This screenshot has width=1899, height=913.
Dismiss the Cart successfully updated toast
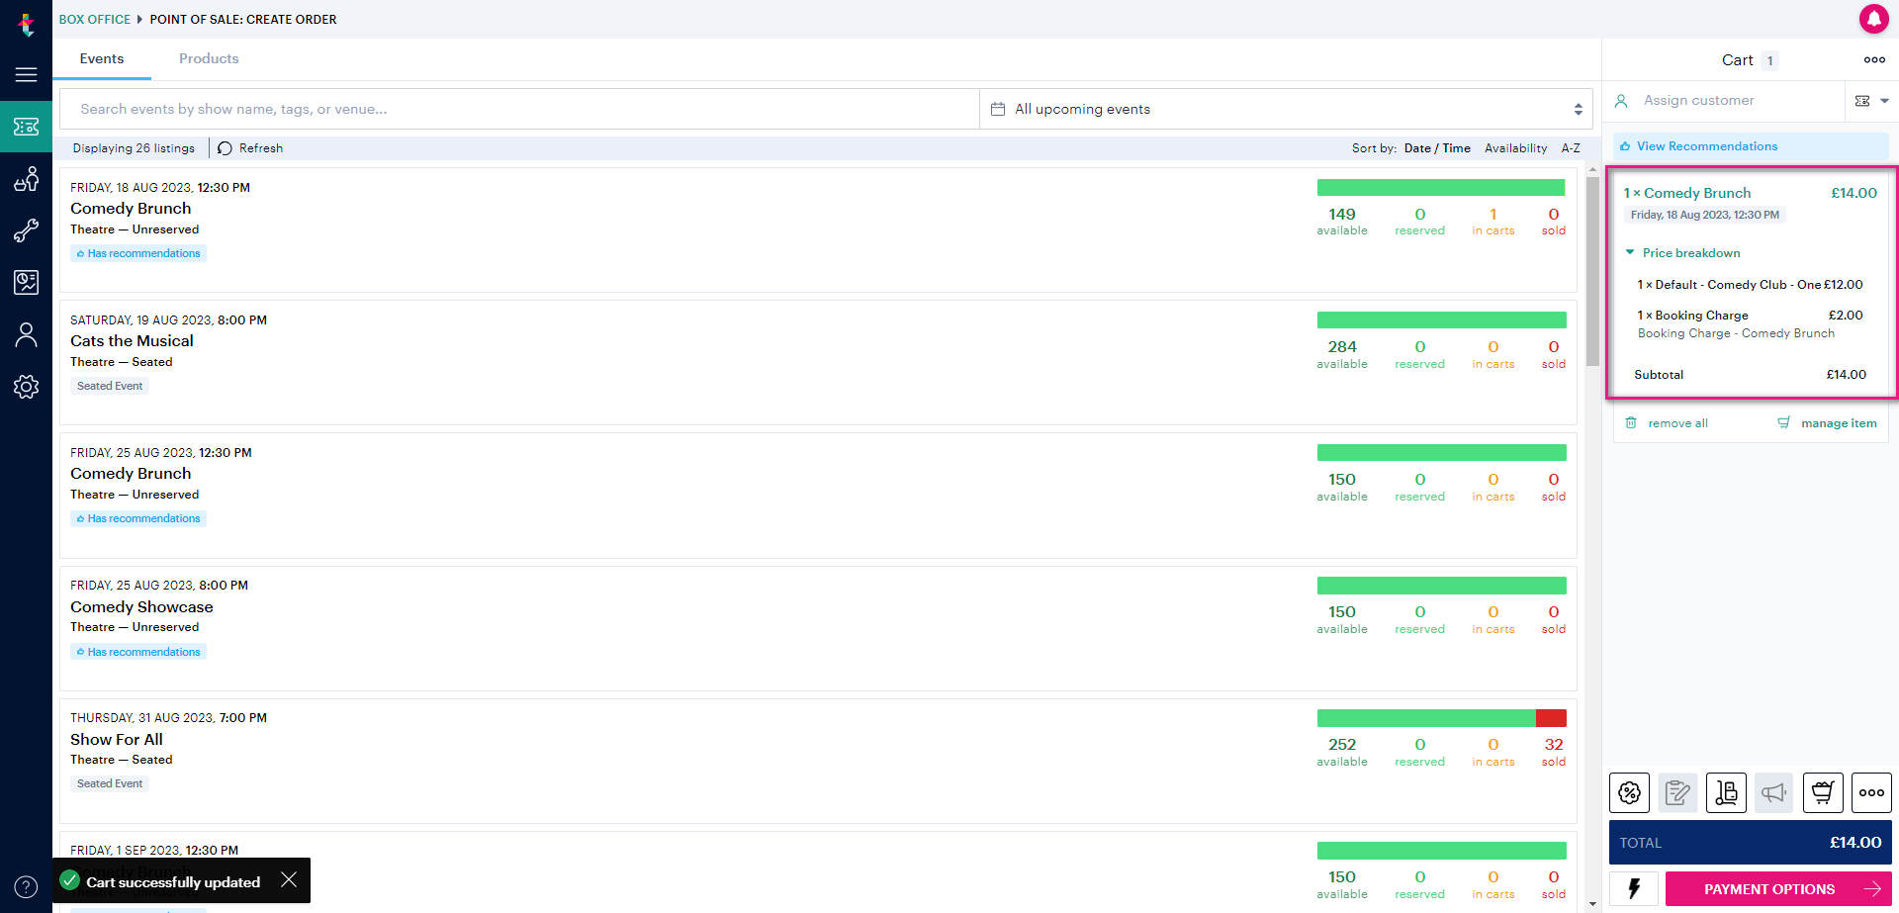[289, 880]
